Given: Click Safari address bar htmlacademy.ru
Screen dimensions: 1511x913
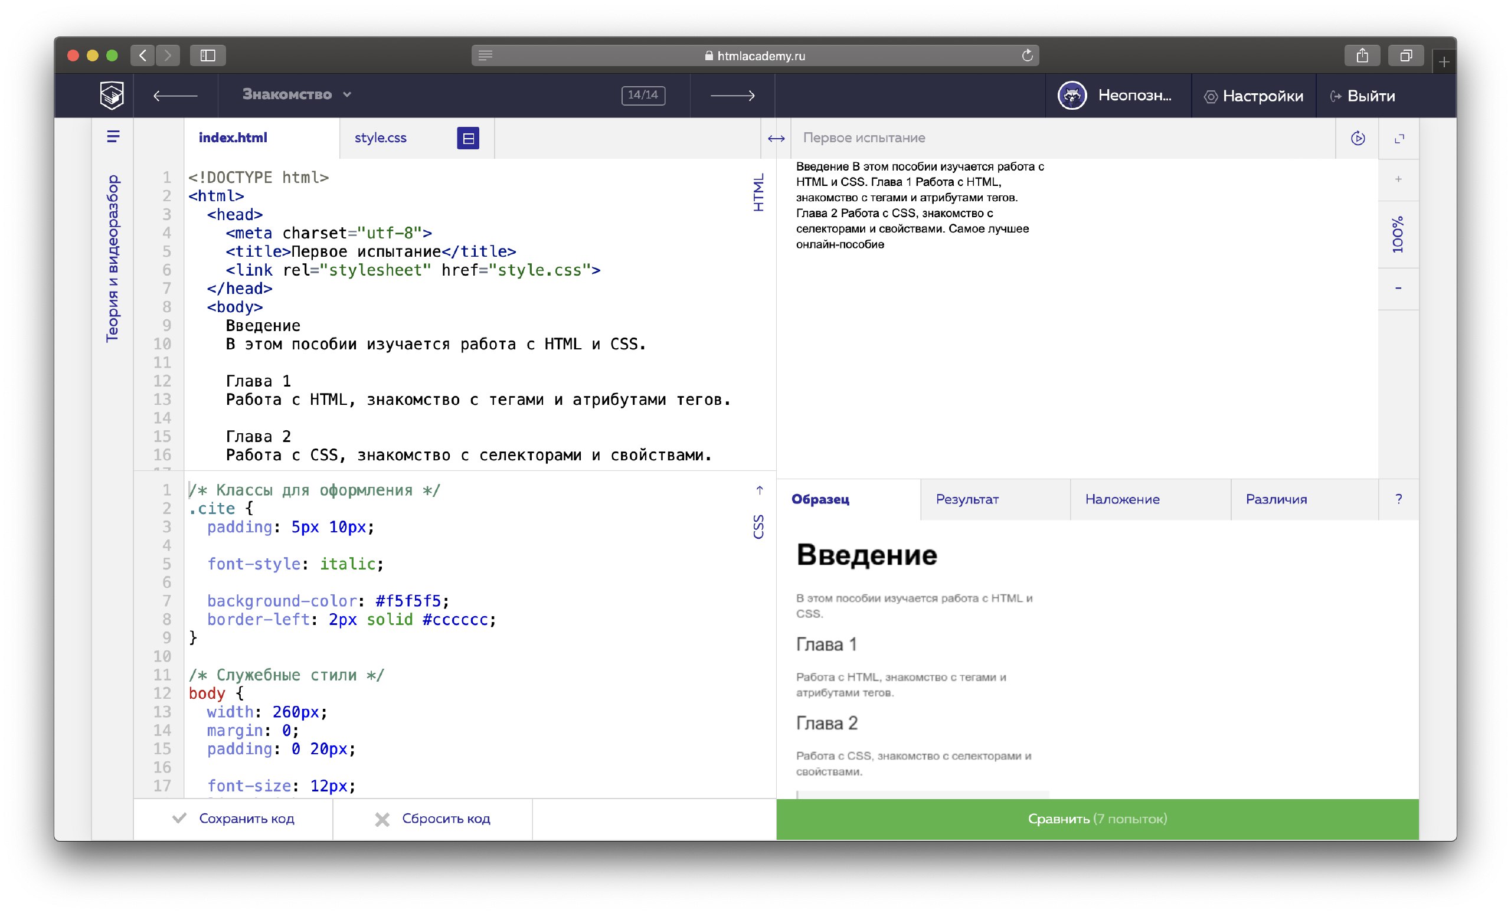Looking at the screenshot, I should point(754,56).
